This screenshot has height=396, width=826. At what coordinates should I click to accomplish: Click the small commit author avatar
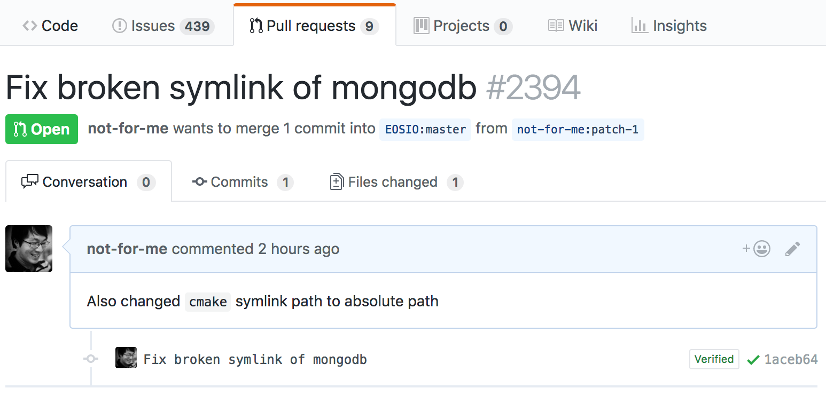(x=126, y=358)
